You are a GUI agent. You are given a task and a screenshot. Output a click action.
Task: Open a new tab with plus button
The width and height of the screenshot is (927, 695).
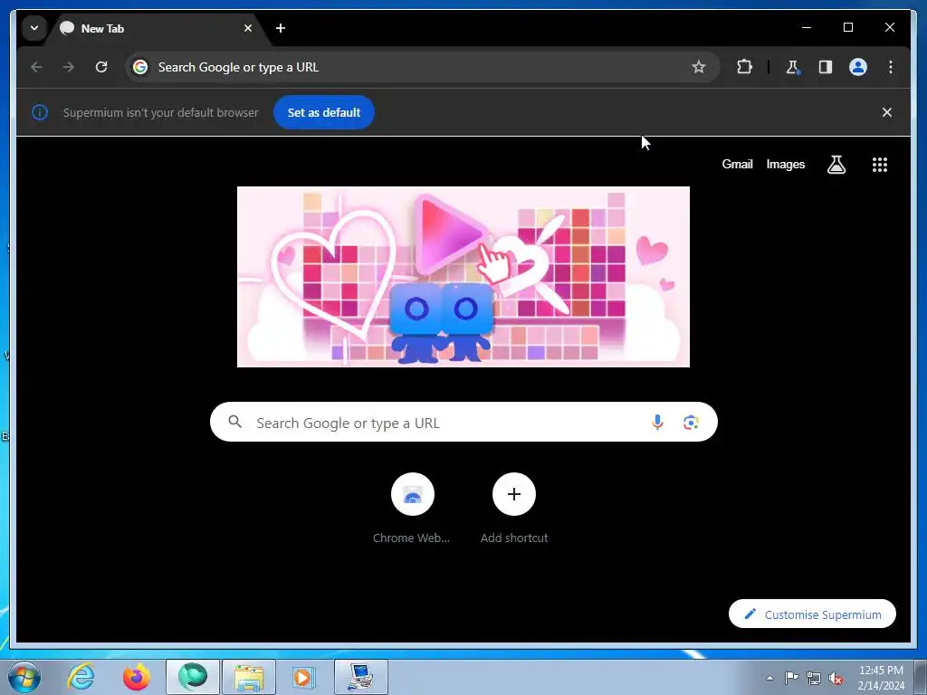click(x=281, y=28)
